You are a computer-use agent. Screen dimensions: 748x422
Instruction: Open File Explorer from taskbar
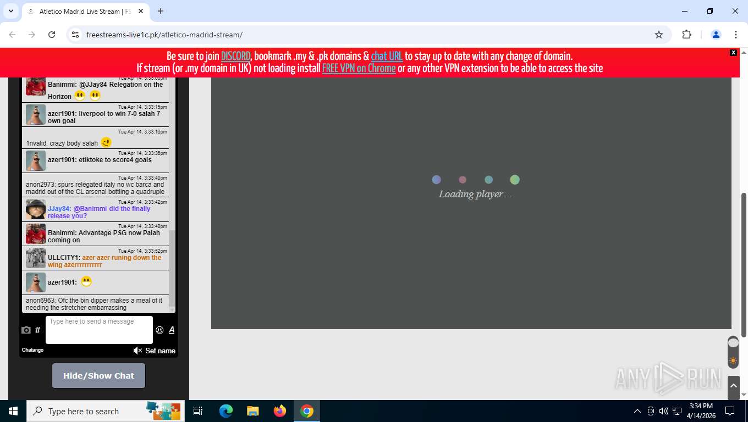point(252,411)
